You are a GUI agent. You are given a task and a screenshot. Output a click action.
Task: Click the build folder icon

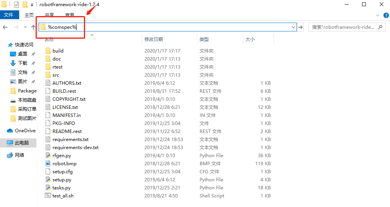point(48,51)
